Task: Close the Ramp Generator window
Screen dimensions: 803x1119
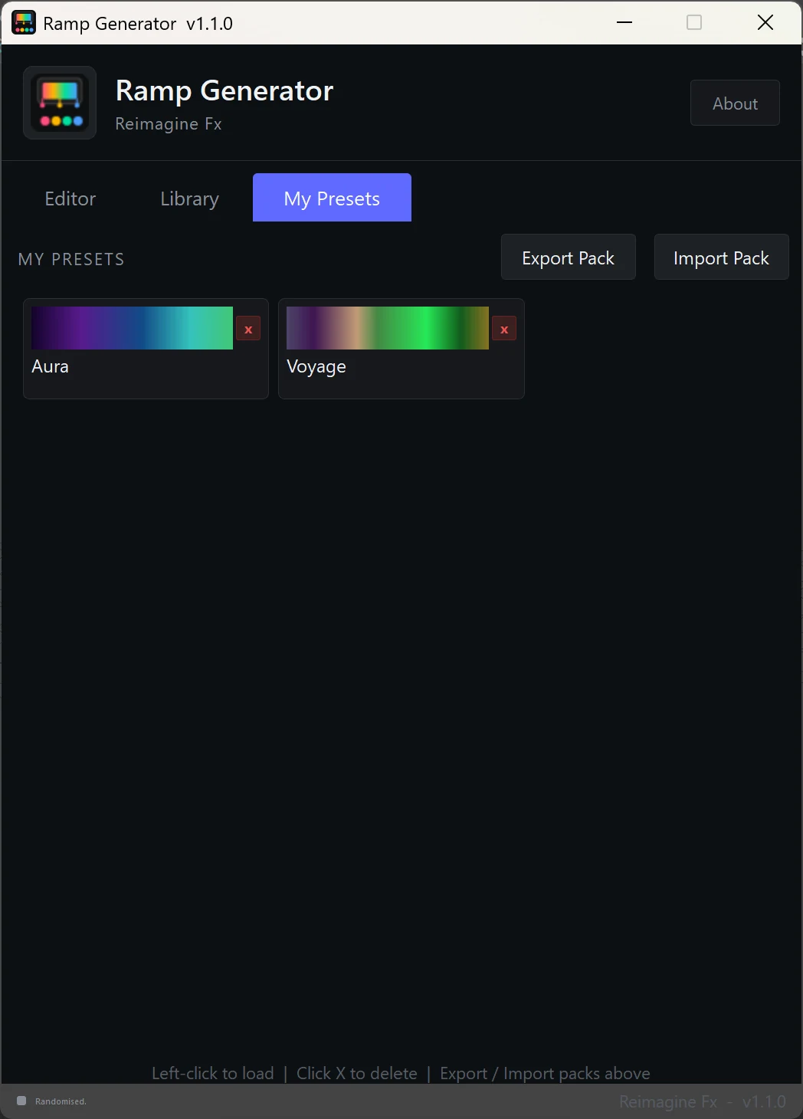Action: pos(765,22)
